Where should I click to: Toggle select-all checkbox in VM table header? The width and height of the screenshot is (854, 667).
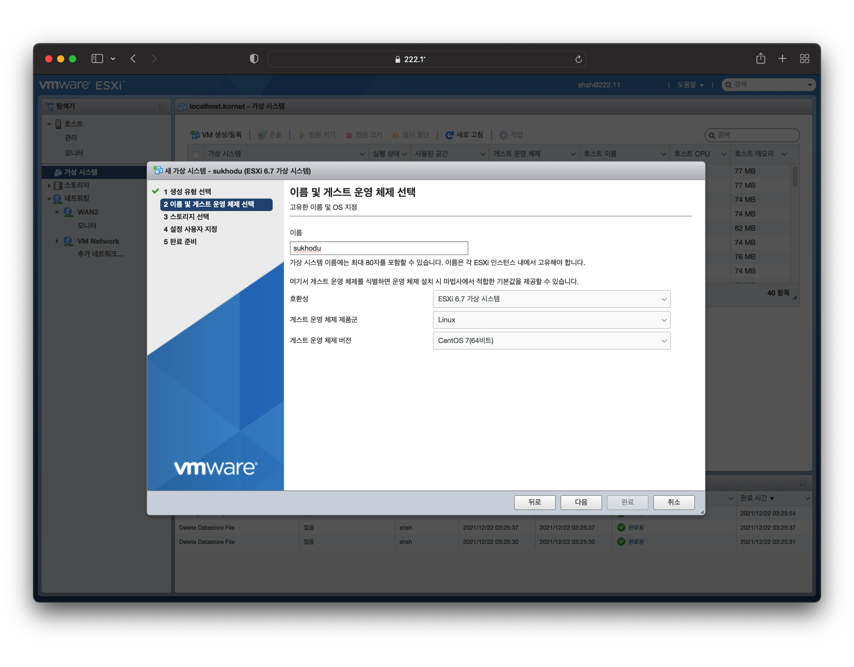tap(196, 155)
